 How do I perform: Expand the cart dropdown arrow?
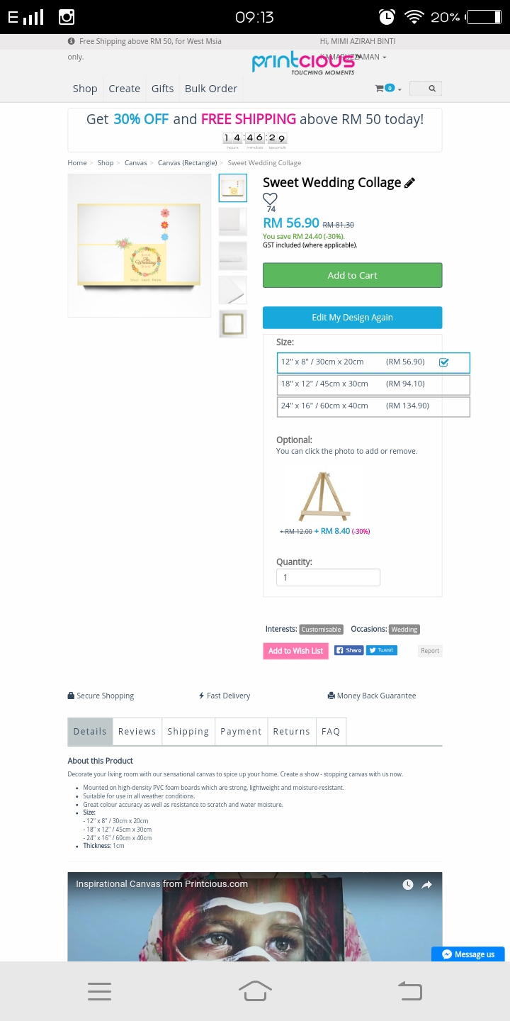399,89
